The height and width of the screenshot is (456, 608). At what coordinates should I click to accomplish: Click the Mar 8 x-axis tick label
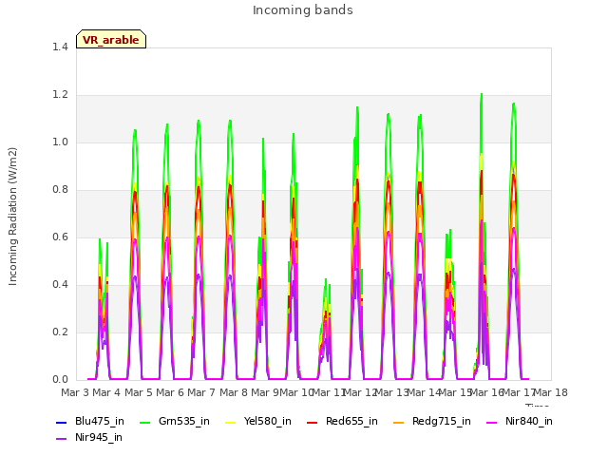coord(234,392)
